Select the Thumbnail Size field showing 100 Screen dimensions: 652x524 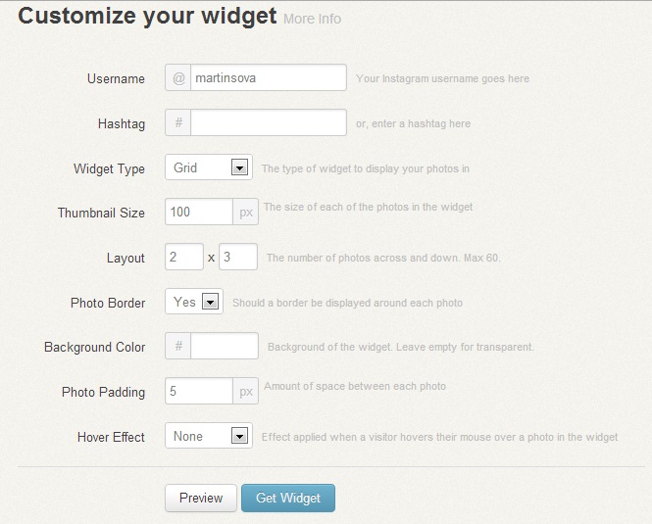point(199,212)
